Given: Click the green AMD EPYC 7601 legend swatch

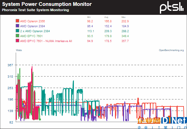Looking at the screenshot, I should tap(17, 36).
